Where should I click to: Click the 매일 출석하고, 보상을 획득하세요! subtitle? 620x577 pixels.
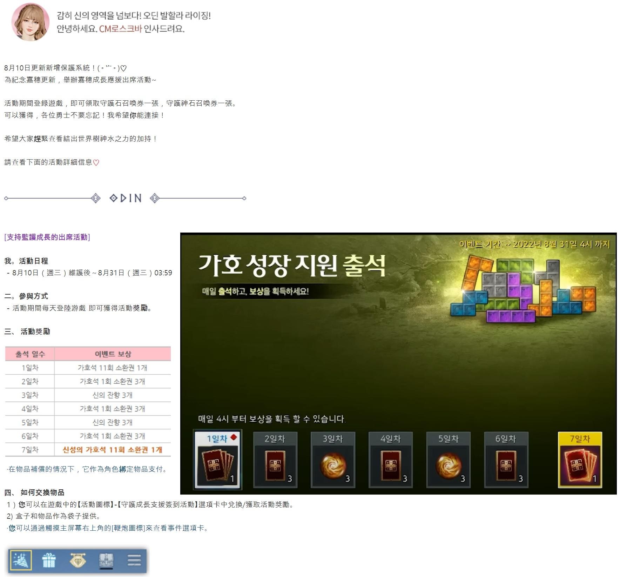(255, 291)
